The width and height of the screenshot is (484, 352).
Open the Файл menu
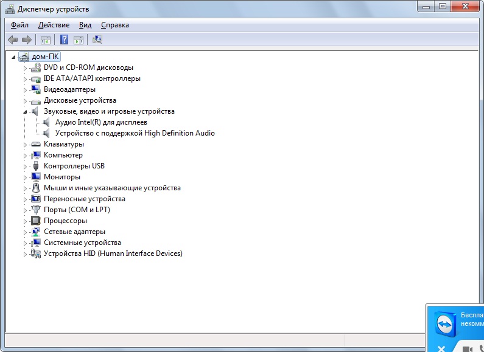point(19,25)
